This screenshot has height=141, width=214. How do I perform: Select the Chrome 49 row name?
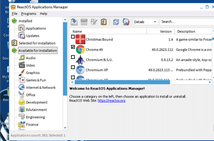94,50
